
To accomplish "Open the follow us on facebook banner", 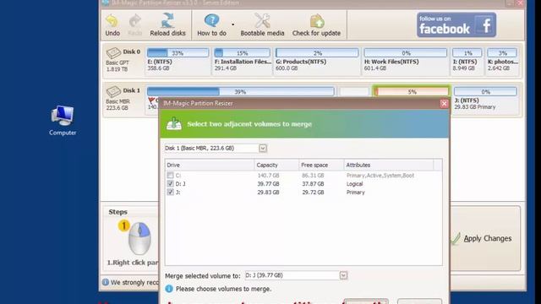I will (456, 24).
